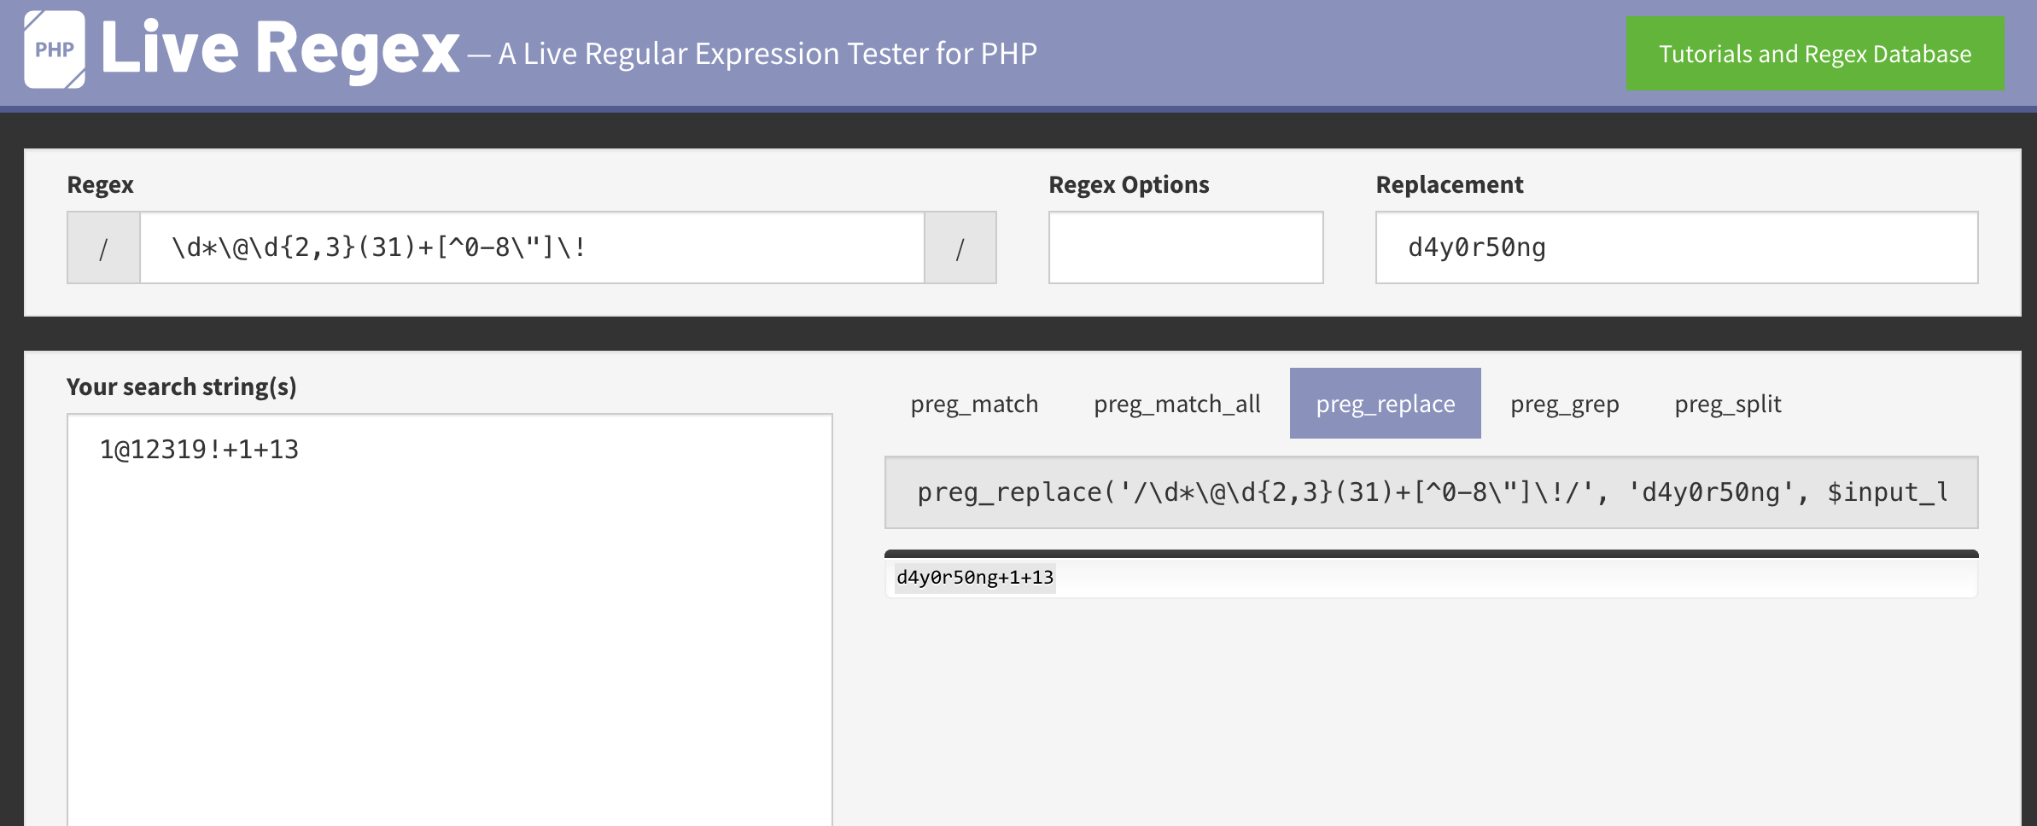Click the "Regex Options" label
This screenshot has width=2037, height=826.
tap(1128, 184)
